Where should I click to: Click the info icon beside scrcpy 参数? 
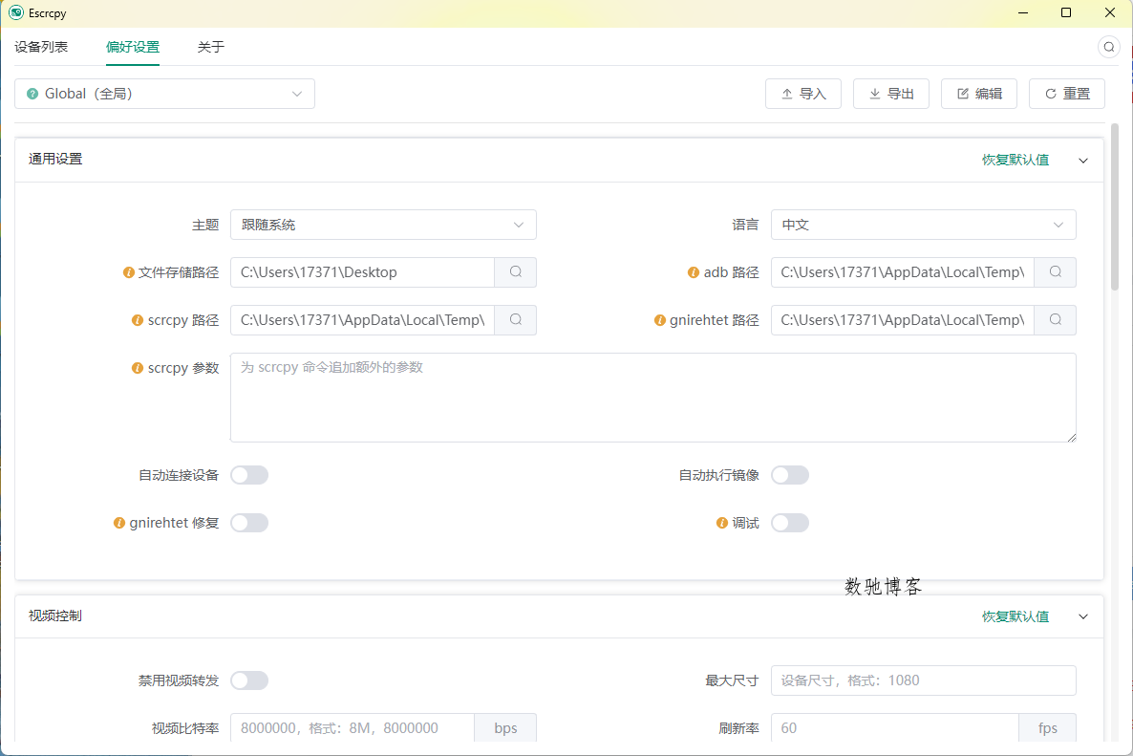138,368
